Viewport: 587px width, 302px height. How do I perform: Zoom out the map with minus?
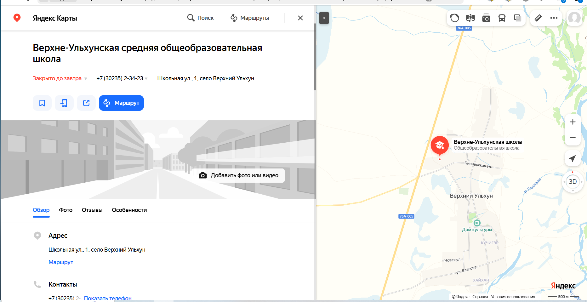click(x=573, y=138)
